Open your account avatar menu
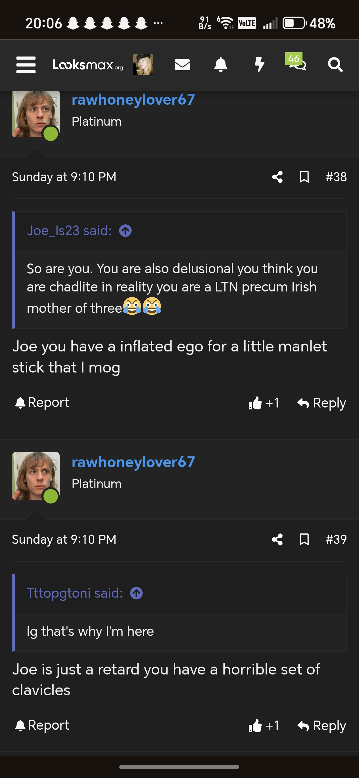 [x=143, y=65]
